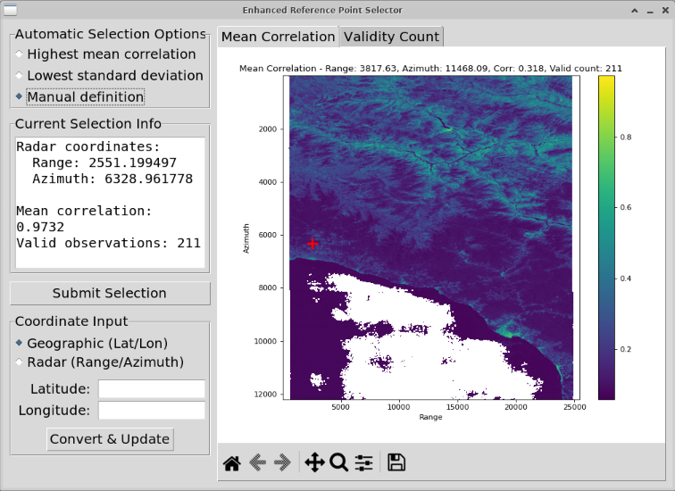This screenshot has height=491, width=675.
Task: Click the Submit Selection button
Action: [x=110, y=293]
